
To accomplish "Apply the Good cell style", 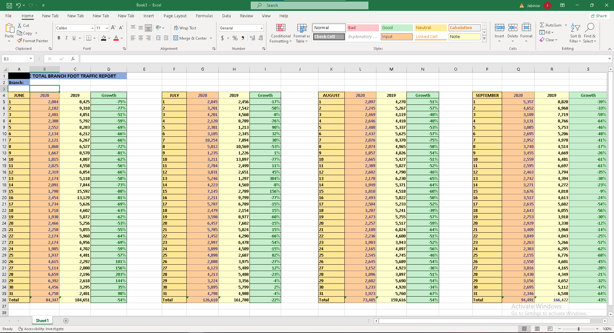I will click(x=397, y=28).
